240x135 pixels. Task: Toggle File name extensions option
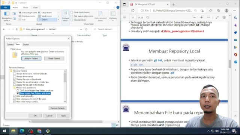pyautogui.click(x=72, y=16)
